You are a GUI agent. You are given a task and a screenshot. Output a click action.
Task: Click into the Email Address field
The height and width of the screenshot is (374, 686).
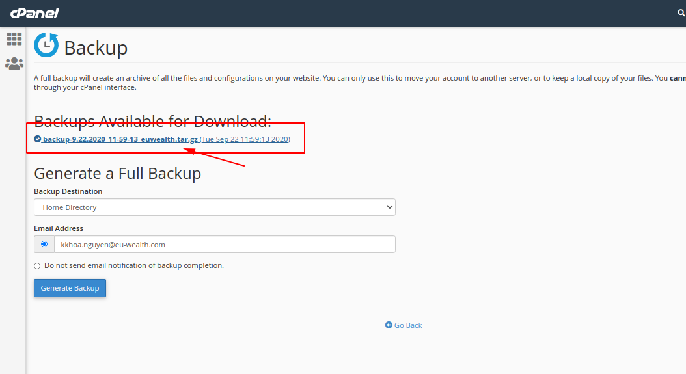(225, 245)
